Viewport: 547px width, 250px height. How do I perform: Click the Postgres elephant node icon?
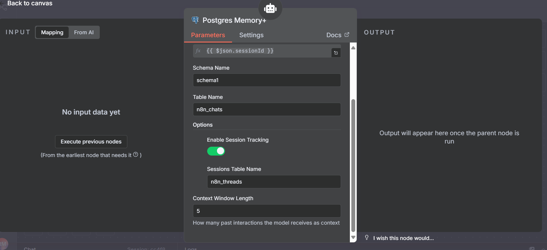[x=195, y=20]
